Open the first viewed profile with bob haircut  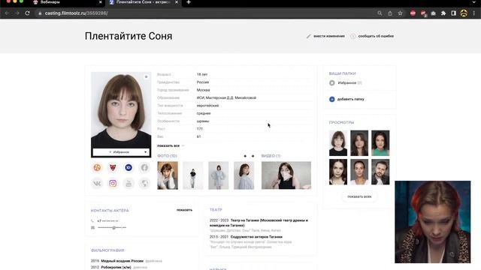click(338, 143)
